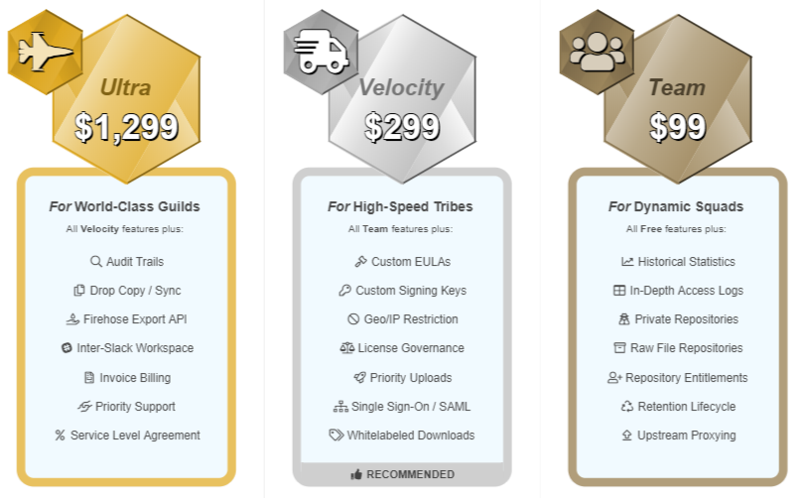Image resolution: width=804 pixels, height=498 pixels.
Task: Click the Geo/IP Restriction feature text
Action: (411, 319)
